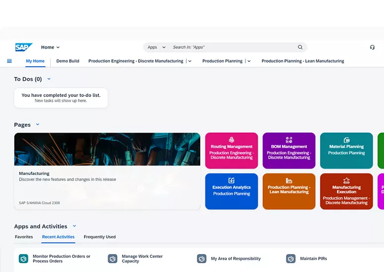Expand Apps and Activities chevron
This screenshot has height=272, width=384.
pos(74,227)
